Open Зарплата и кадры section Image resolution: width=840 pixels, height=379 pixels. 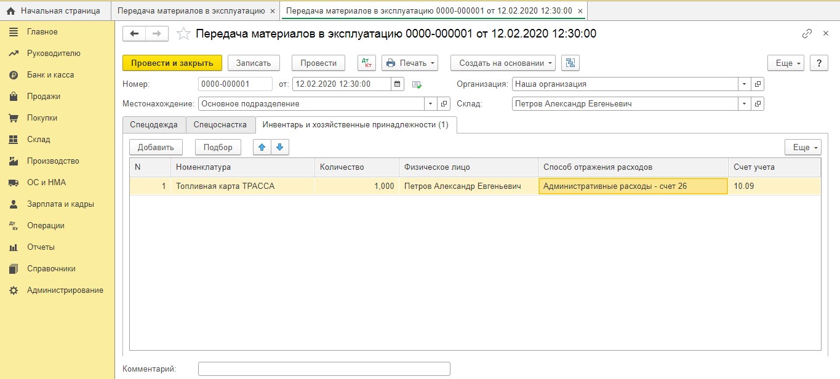(60, 204)
